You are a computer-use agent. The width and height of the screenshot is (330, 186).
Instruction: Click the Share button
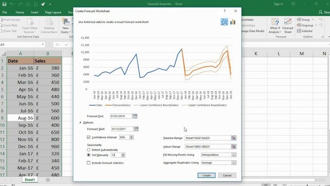click(x=324, y=12)
